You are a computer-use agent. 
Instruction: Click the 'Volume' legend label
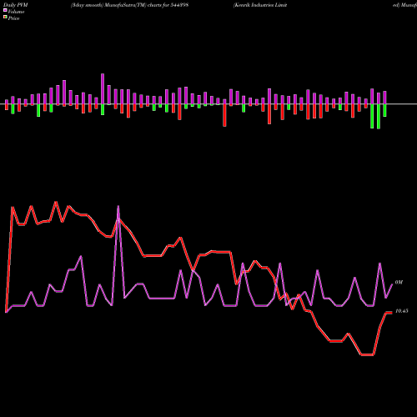tap(16, 12)
